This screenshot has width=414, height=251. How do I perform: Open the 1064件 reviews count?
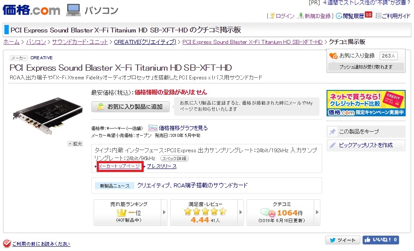(290, 213)
